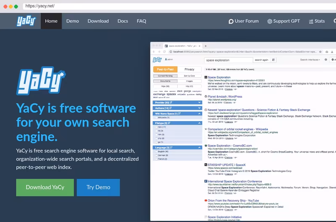This screenshot has height=222, width=336.
Task: Open the International Space Exploration Conference result
Action: point(235,181)
